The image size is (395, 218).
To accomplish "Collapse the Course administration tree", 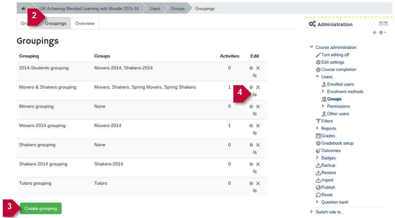I will click(x=312, y=47).
